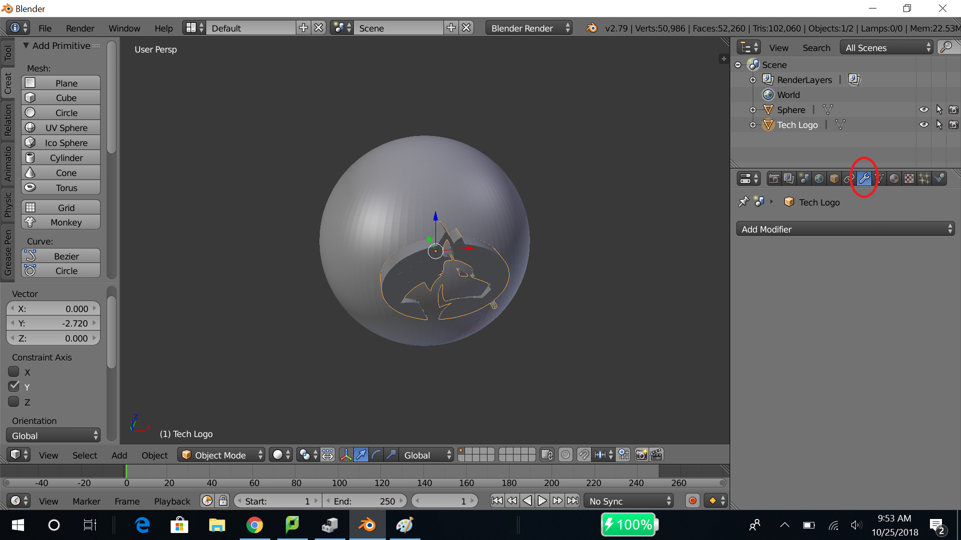
Task: Click the Vector Y value field
Action: (53, 323)
